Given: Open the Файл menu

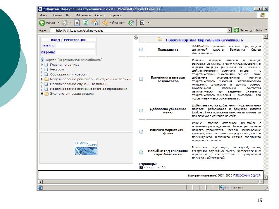Looking at the screenshot, I should [43, 15].
